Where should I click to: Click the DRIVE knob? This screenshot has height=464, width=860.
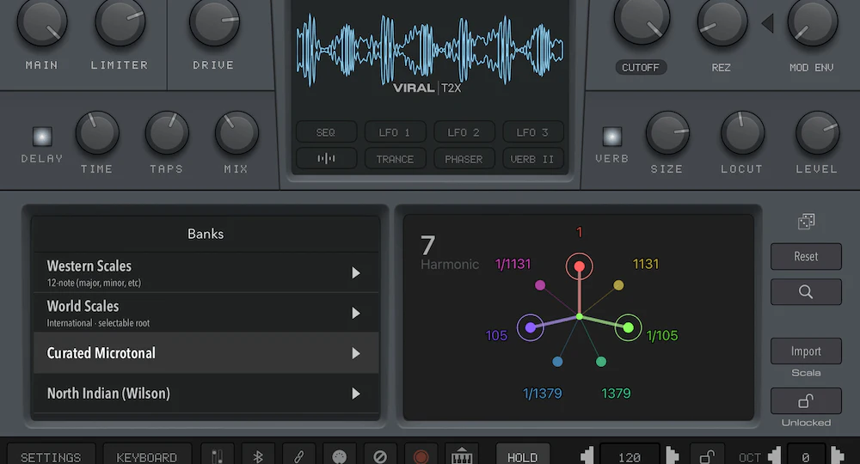(214, 22)
